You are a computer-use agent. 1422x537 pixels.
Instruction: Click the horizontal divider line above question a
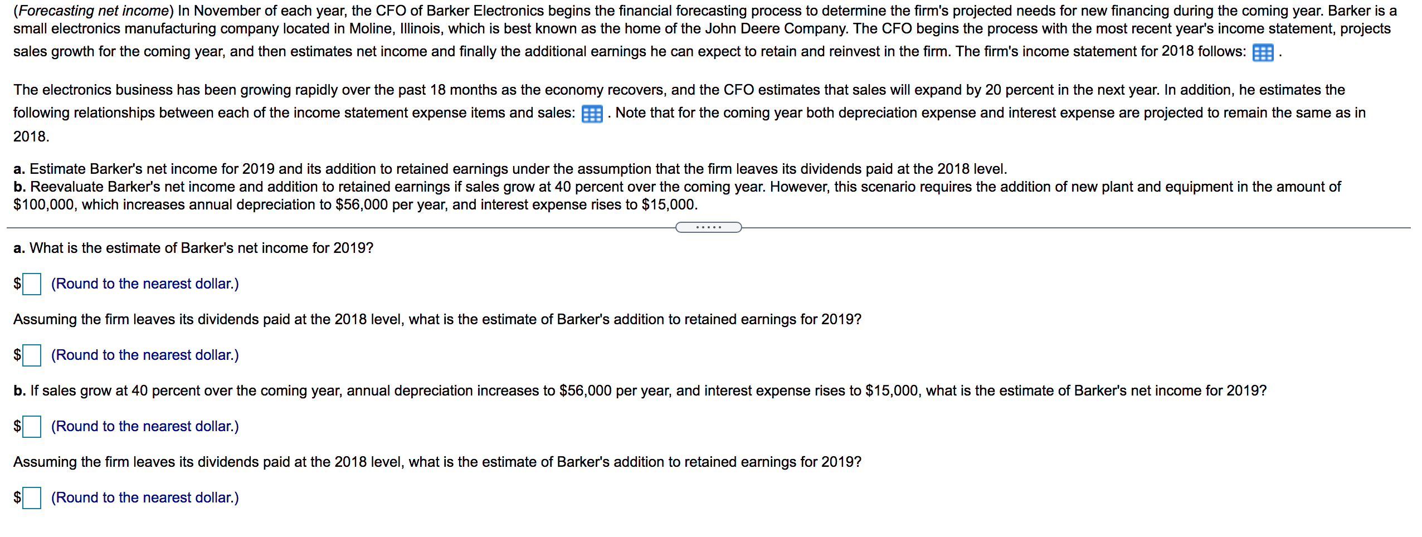pos(334,227)
